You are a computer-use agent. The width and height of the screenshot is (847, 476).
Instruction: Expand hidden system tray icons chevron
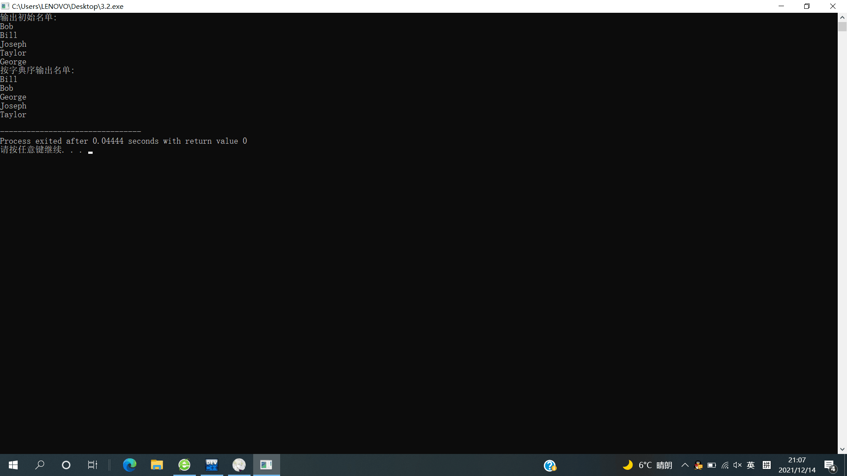click(x=685, y=465)
